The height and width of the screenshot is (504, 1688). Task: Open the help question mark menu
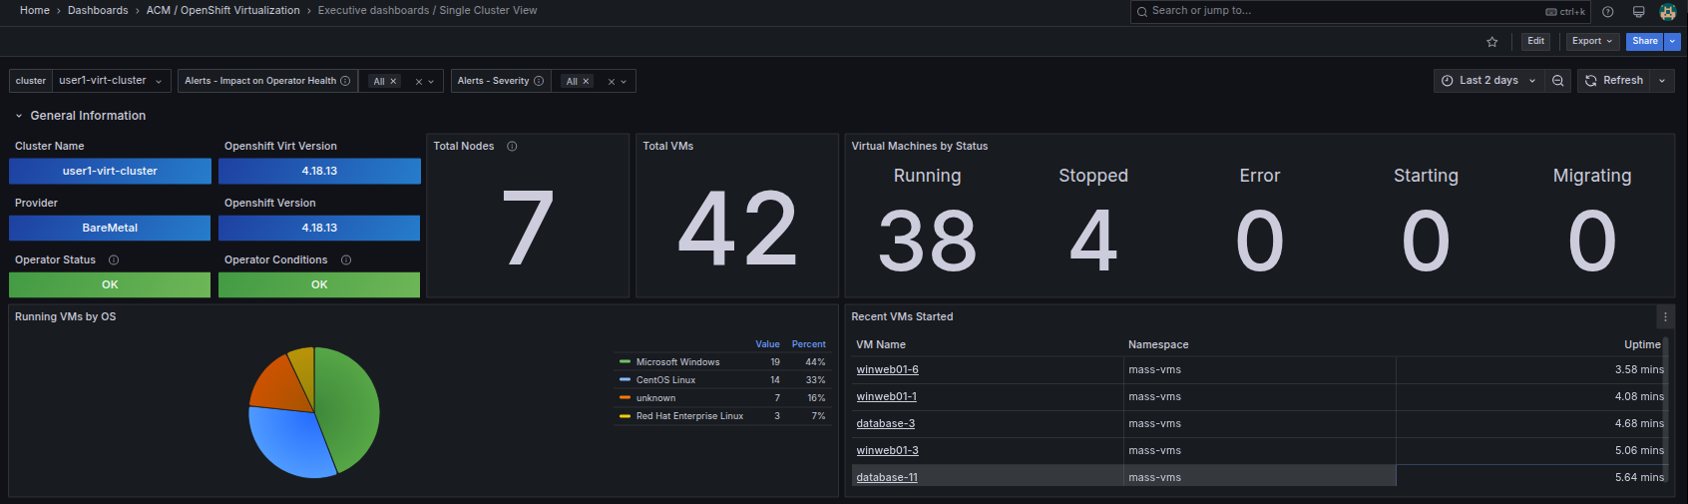tap(1608, 12)
